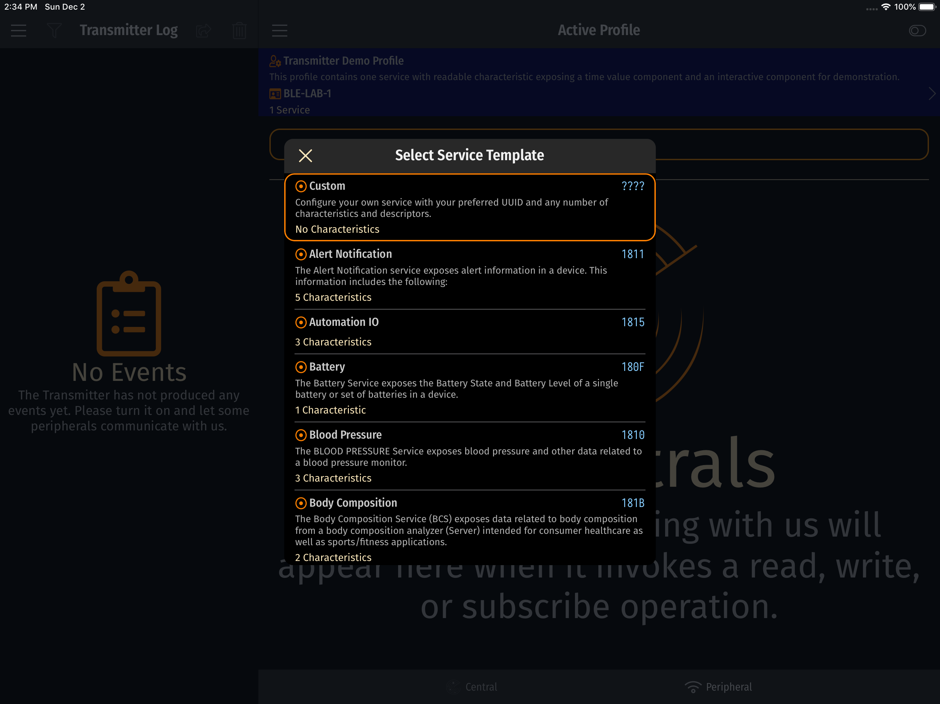Select the Custom service radio button

point(301,186)
